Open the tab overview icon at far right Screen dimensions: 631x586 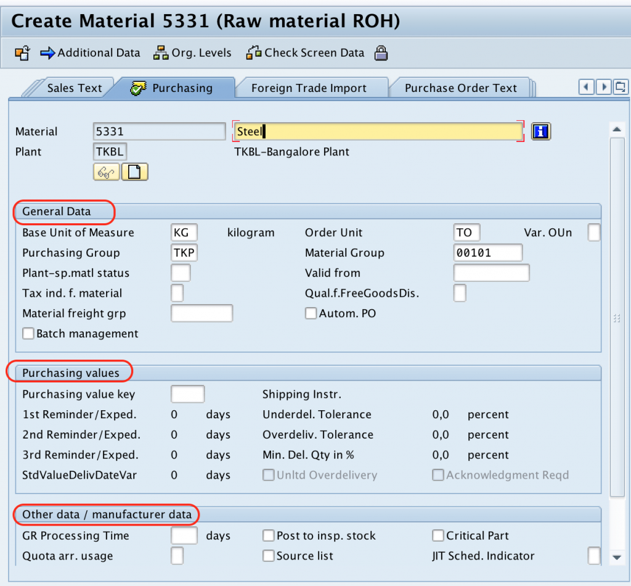[620, 87]
